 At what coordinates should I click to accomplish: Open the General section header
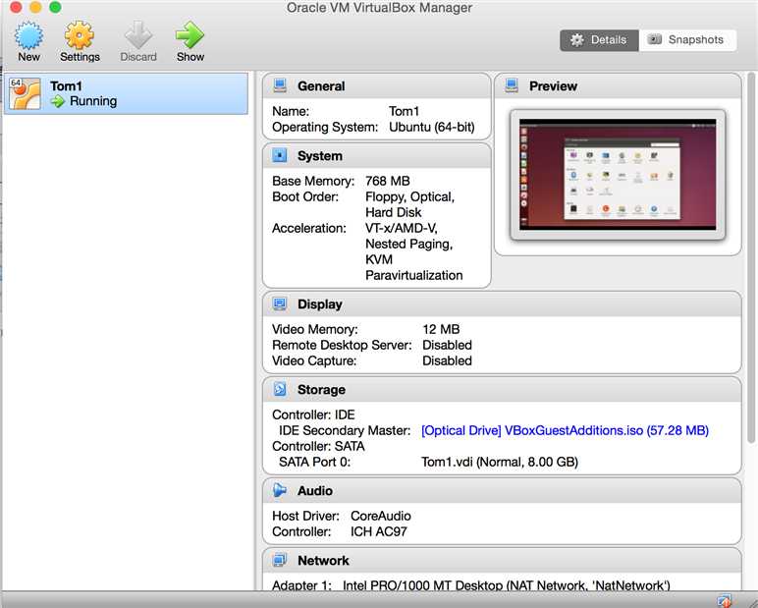tap(377, 86)
